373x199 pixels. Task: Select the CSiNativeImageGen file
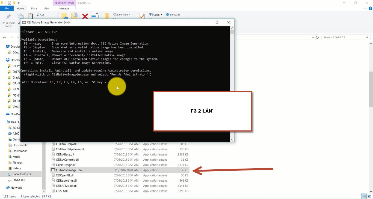[120, 170]
